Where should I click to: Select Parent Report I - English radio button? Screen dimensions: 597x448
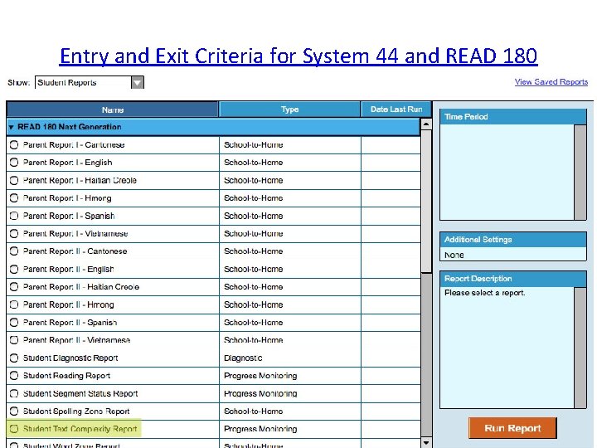[x=14, y=163]
